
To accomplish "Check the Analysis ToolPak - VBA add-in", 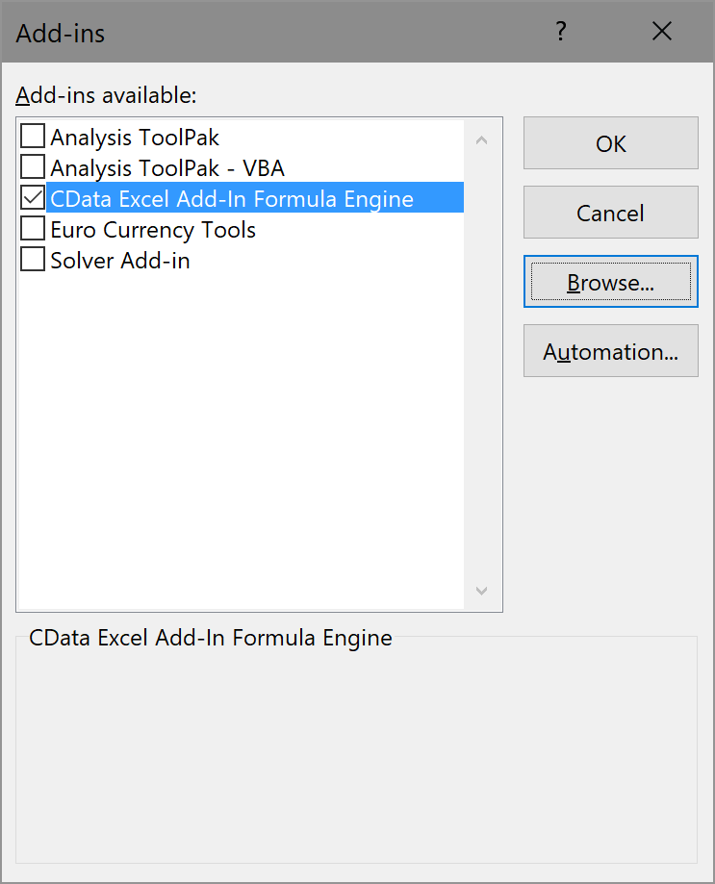I will pyautogui.click(x=32, y=167).
